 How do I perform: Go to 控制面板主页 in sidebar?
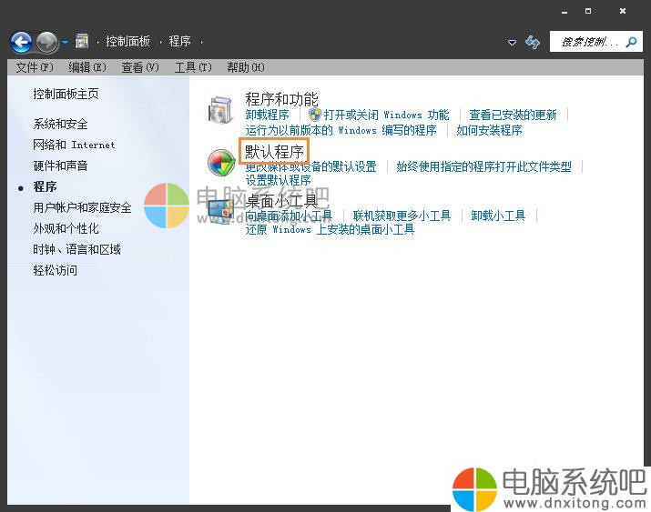coord(66,94)
